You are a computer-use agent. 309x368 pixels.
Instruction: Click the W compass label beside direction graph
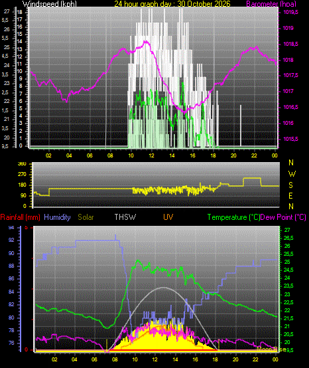click(x=292, y=174)
